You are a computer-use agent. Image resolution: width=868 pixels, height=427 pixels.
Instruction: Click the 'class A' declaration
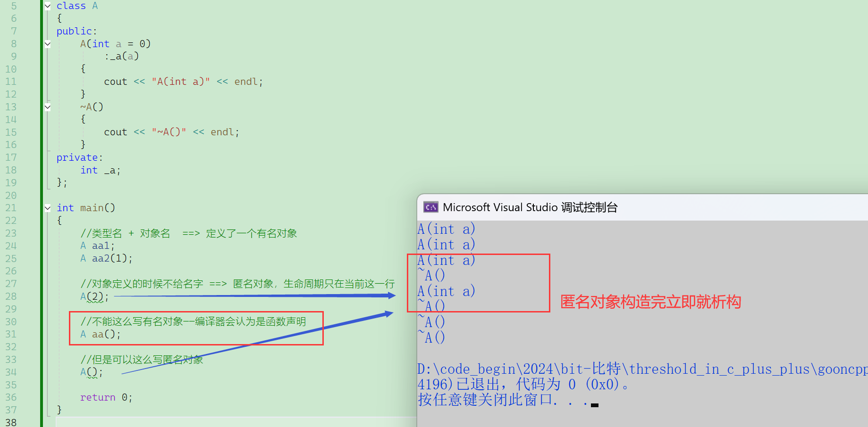pos(77,6)
